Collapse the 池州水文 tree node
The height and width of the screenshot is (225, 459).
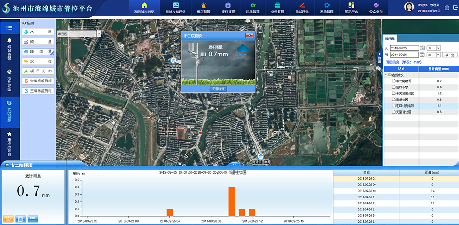coord(386,75)
